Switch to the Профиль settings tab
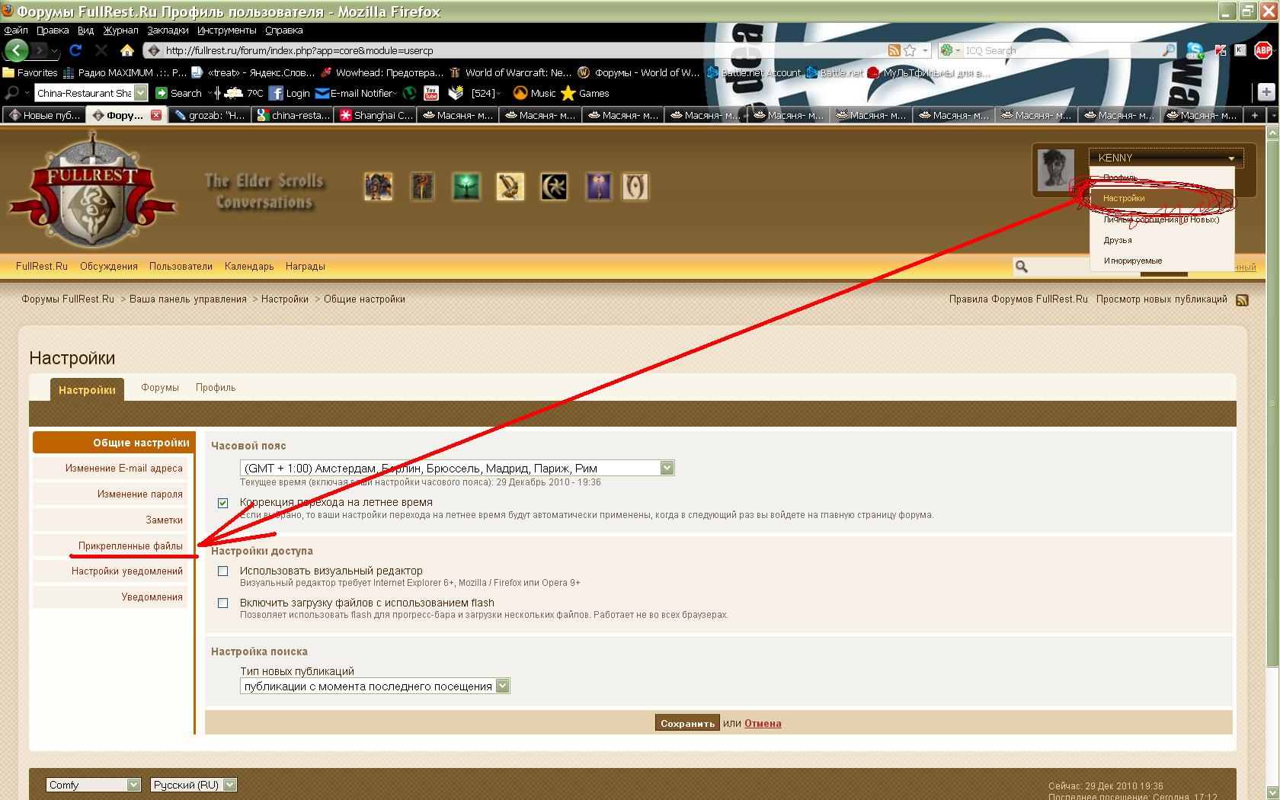This screenshot has height=800, width=1280. click(216, 387)
